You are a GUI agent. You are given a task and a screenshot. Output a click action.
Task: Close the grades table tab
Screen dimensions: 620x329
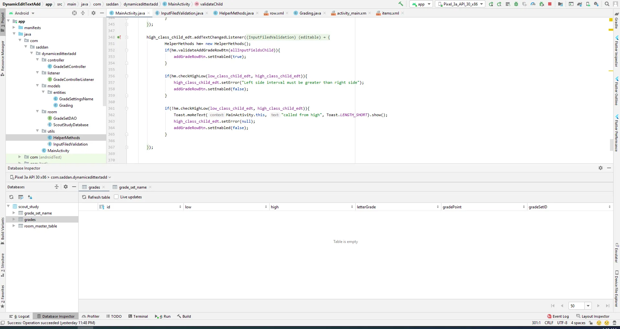click(x=104, y=187)
